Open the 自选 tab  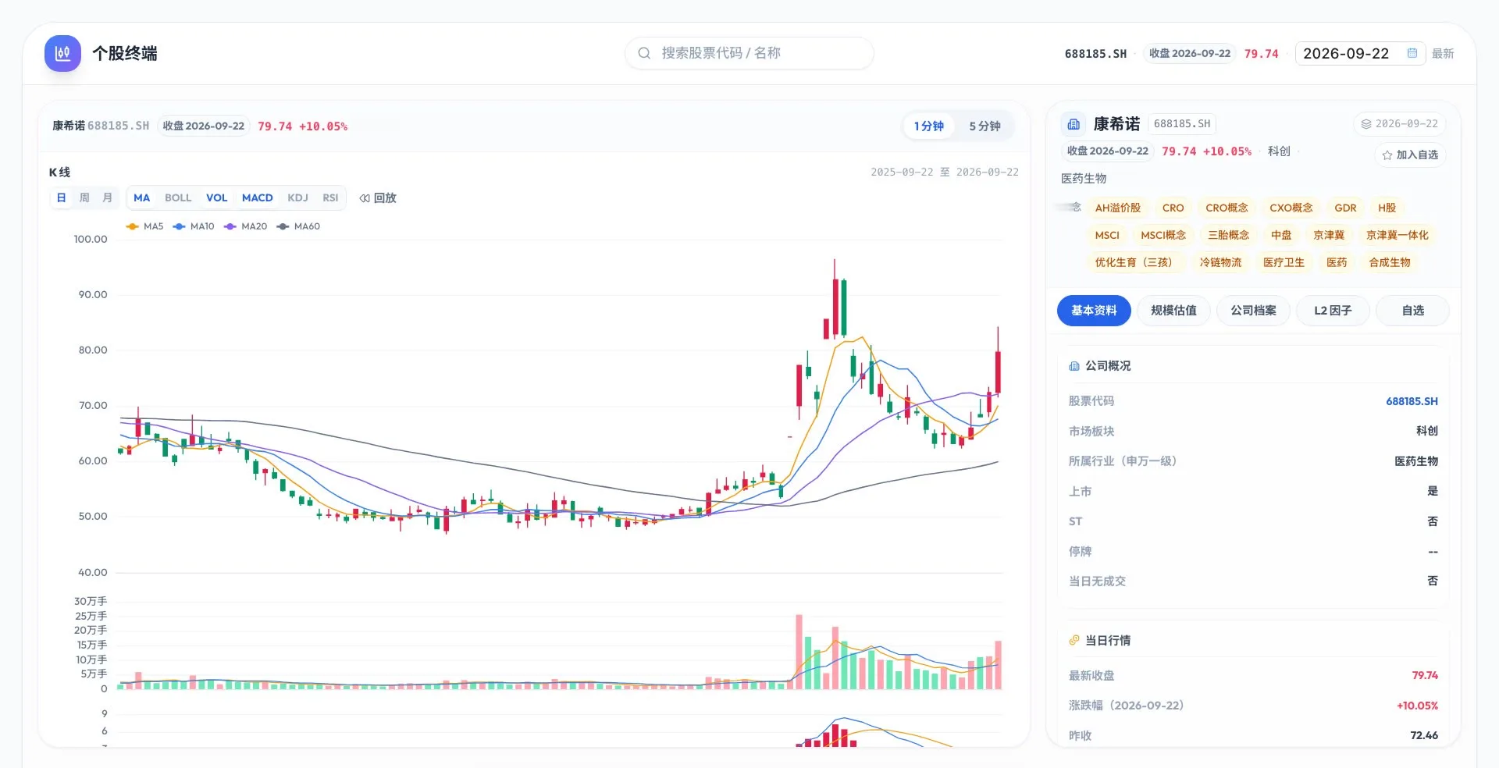point(1412,311)
